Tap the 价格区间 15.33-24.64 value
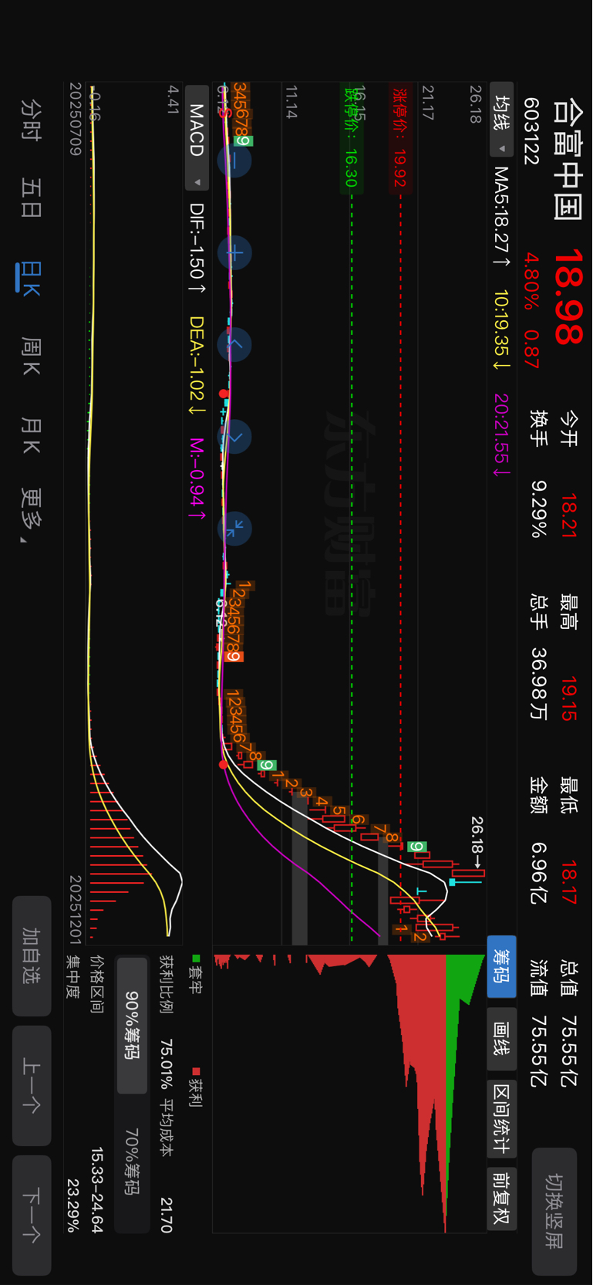The height and width of the screenshot is (1285, 593). [97, 1190]
